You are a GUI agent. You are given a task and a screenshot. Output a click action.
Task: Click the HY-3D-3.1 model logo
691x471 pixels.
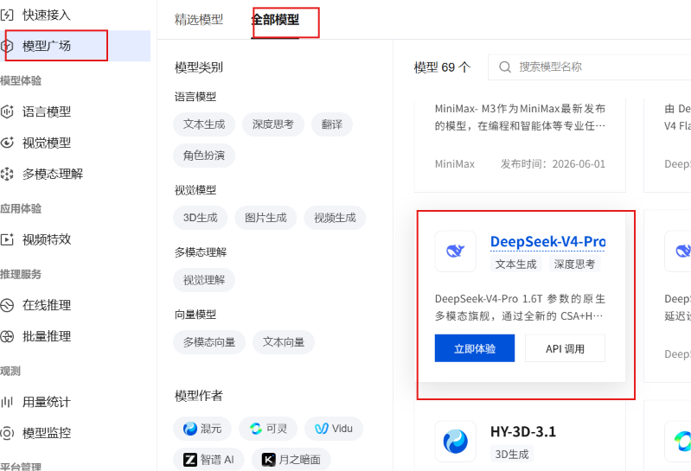point(455,441)
